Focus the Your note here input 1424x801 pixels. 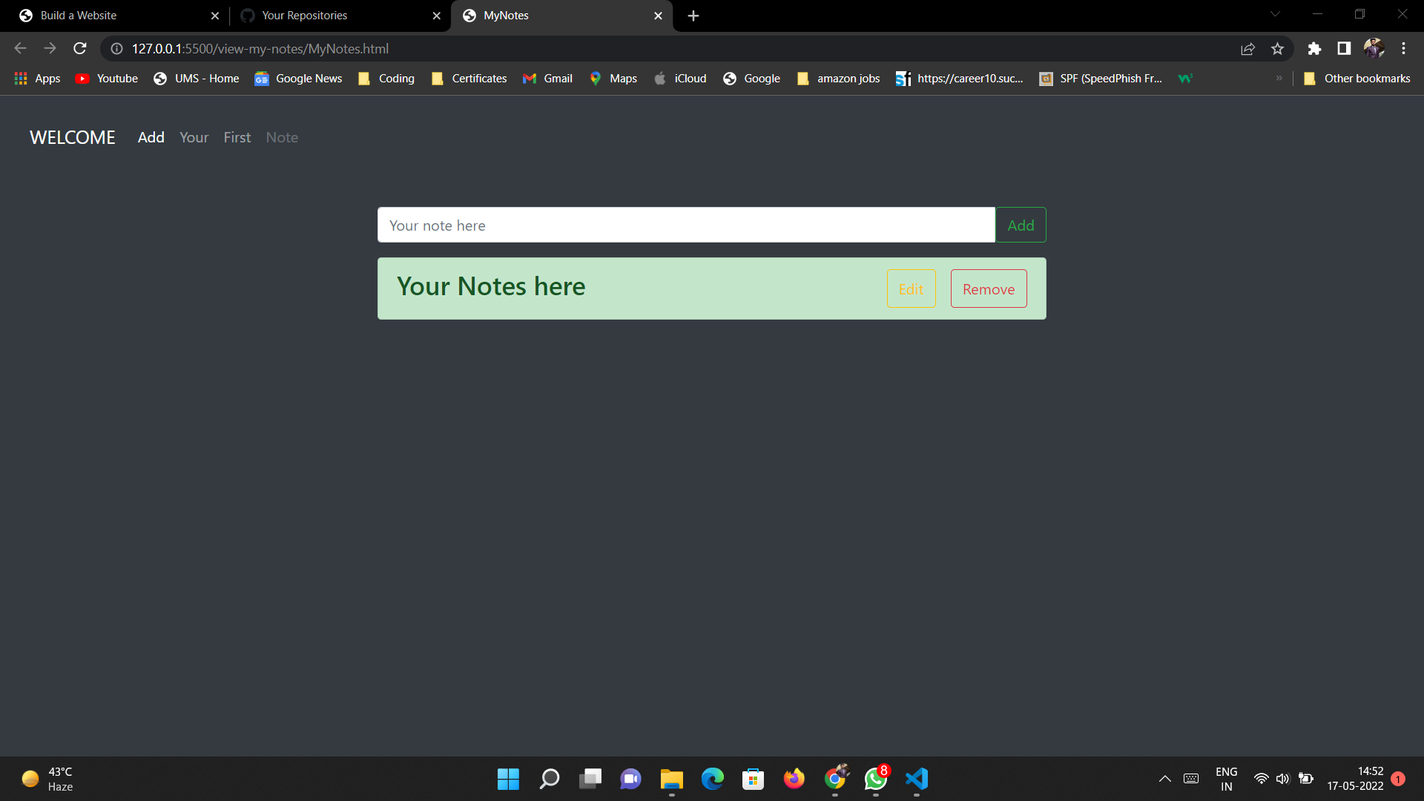pos(686,225)
